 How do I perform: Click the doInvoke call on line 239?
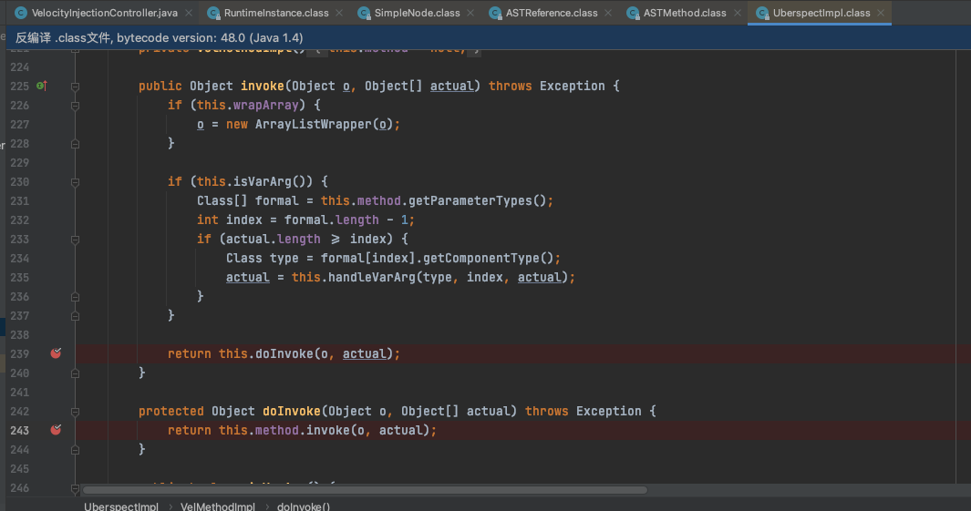coord(284,353)
